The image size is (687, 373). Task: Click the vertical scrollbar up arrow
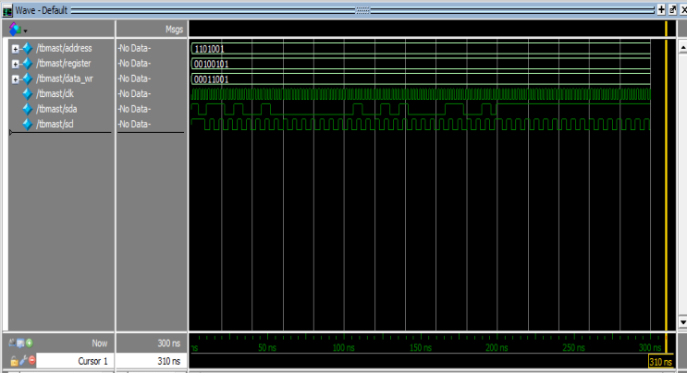(x=682, y=47)
